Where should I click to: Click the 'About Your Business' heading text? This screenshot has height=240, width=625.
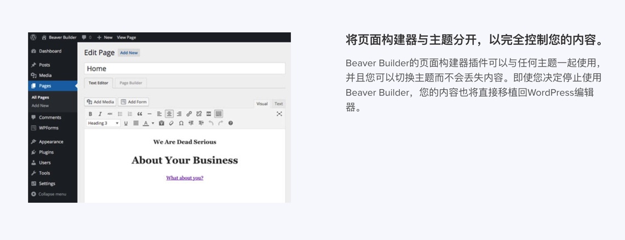click(185, 160)
